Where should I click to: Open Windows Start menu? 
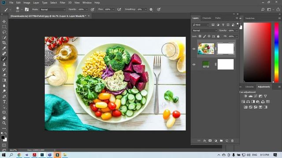click(4, 155)
